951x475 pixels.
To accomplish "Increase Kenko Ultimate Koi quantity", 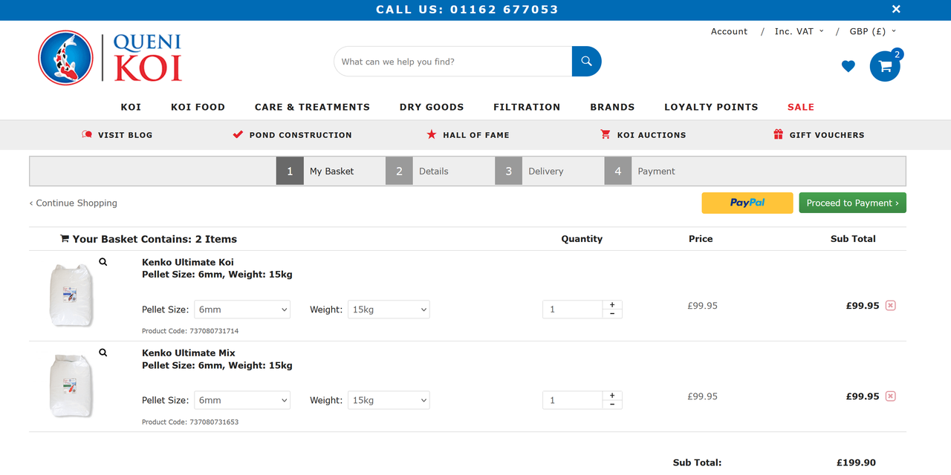I will tap(612, 305).
